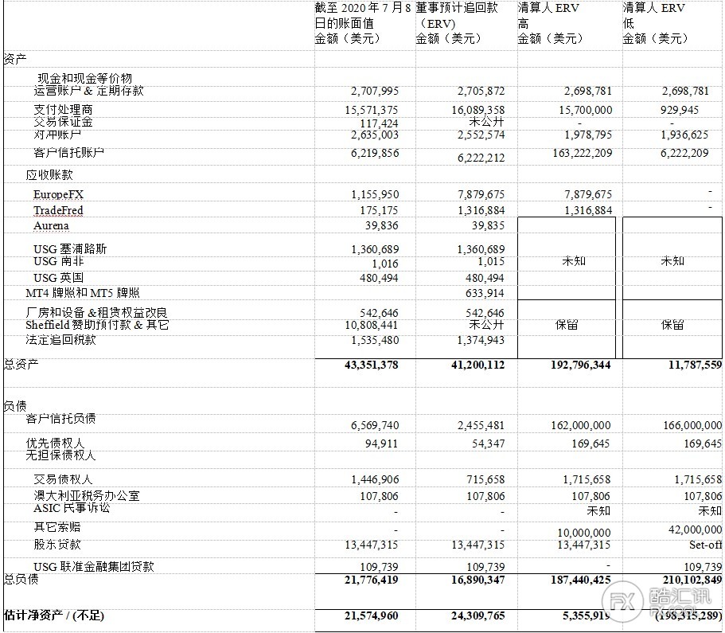The image size is (725, 633).
Task: Click the '应收账款' subheading
Action: coord(49,175)
